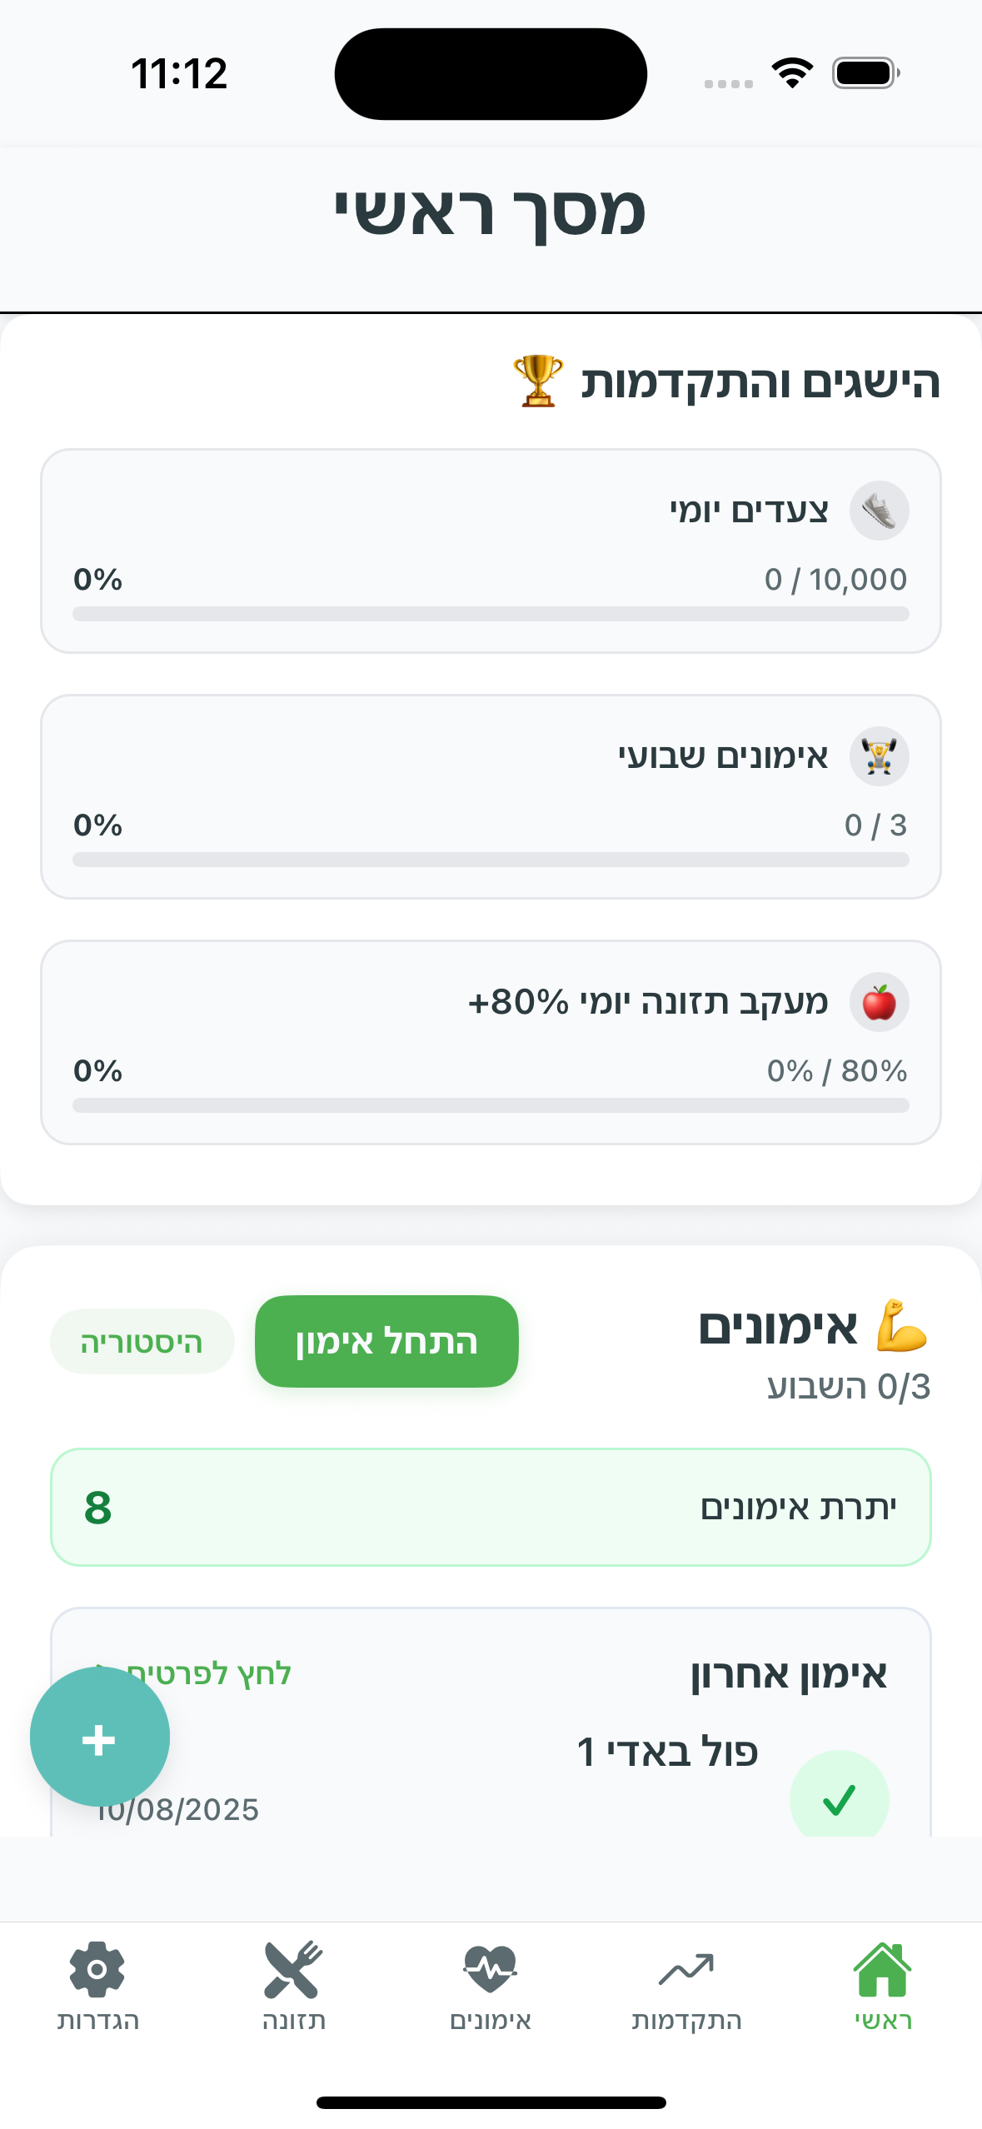982x2129 pixels.
Task: Click the weekly workouts progress bar
Action: point(491,860)
